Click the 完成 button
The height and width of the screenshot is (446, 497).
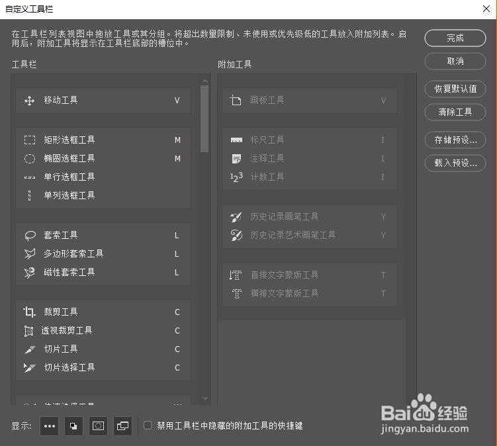[455, 38]
